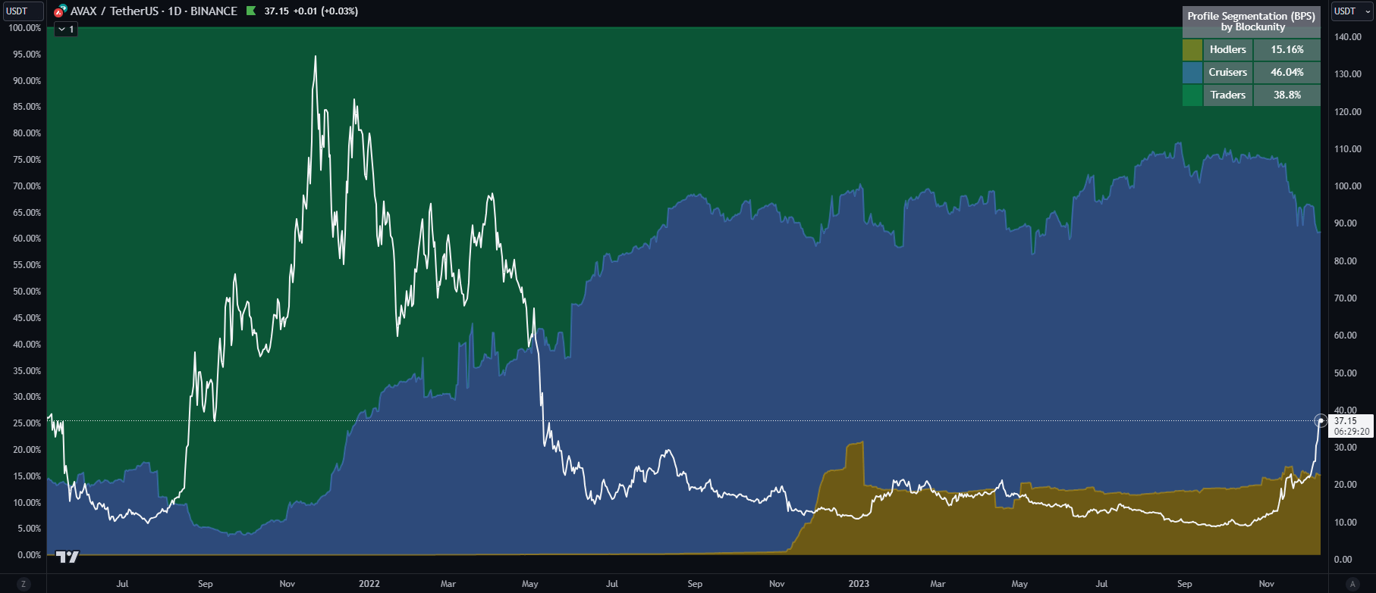The image size is (1376, 593).
Task: Open the TradingView logo link
Action: click(x=68, y=557)
